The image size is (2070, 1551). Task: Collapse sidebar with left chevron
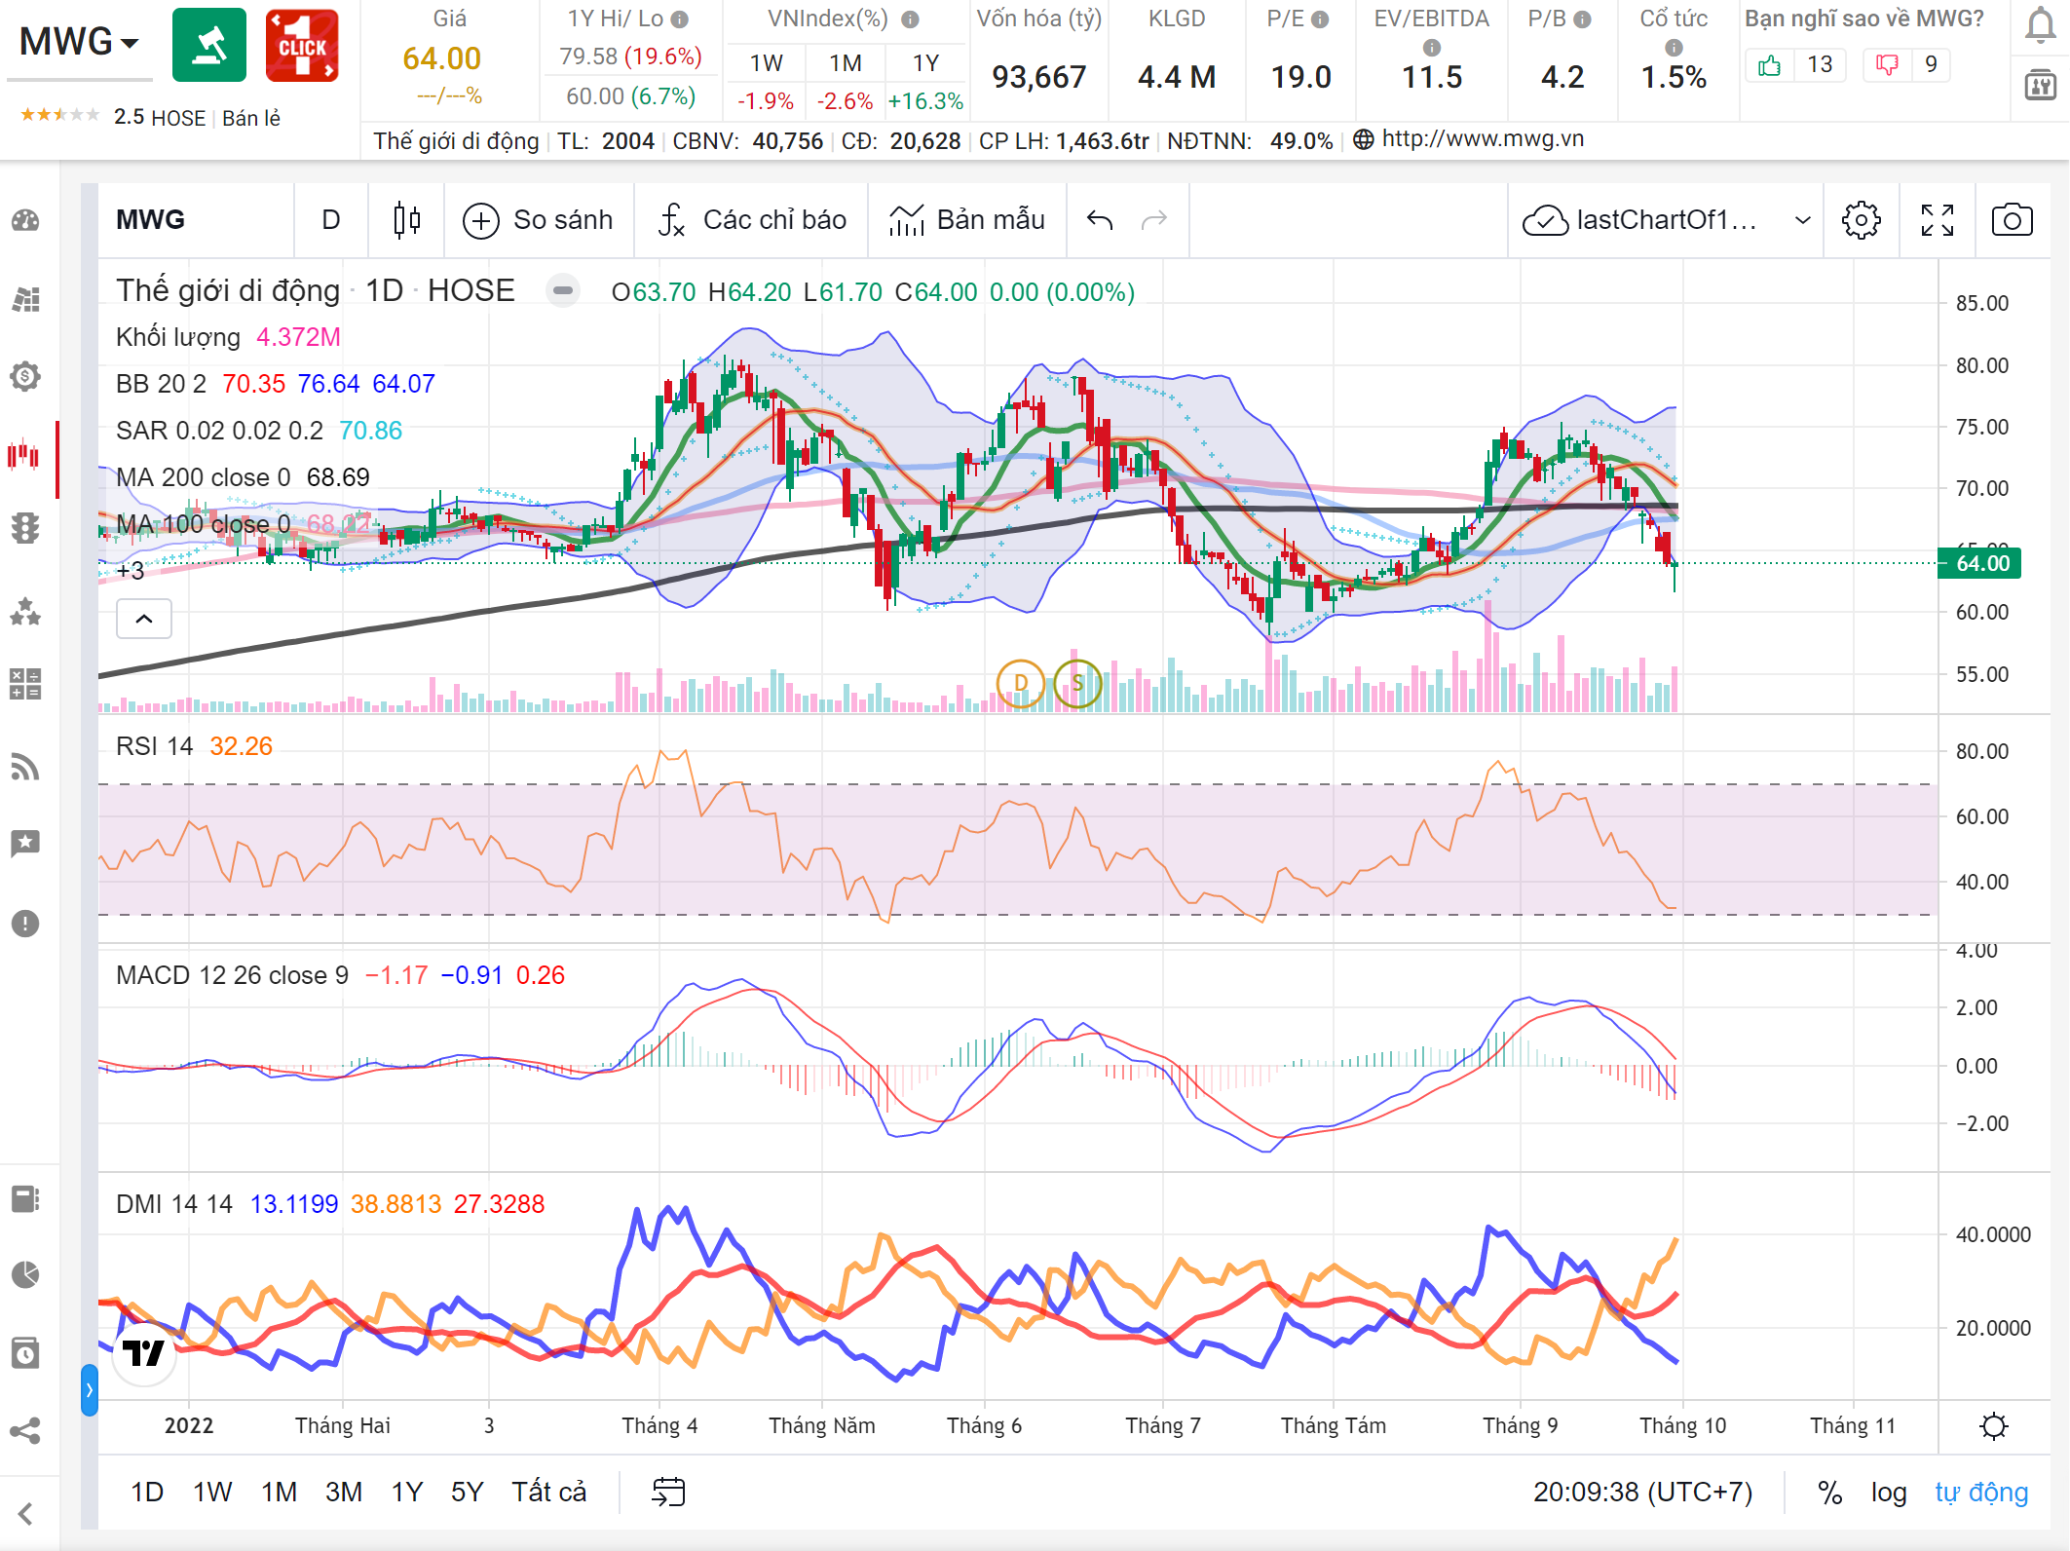point(25,1513)
